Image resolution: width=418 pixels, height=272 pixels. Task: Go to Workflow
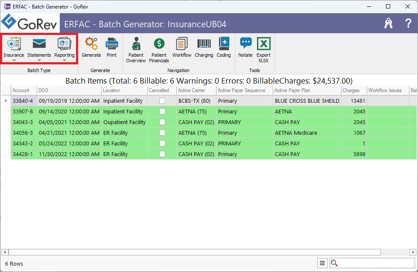coord(182,47)
